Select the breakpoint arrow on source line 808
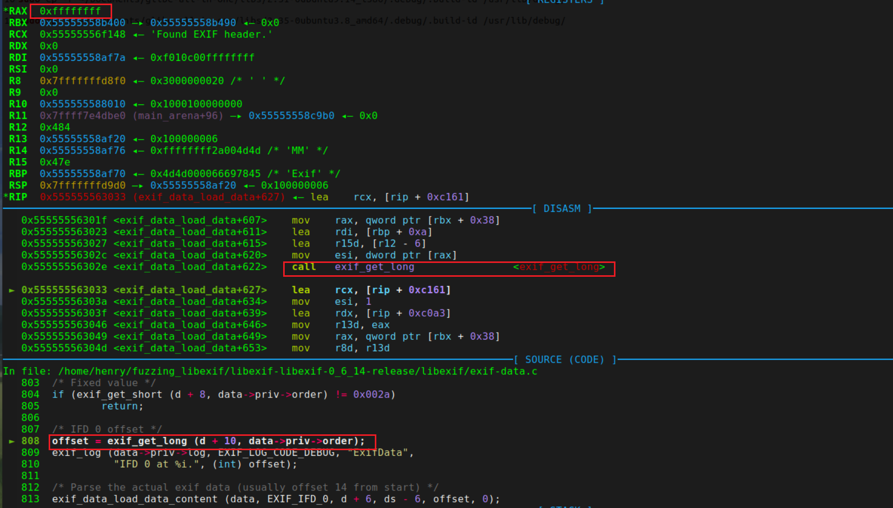Screen dimensions: 893x508 tap(11, 440)
